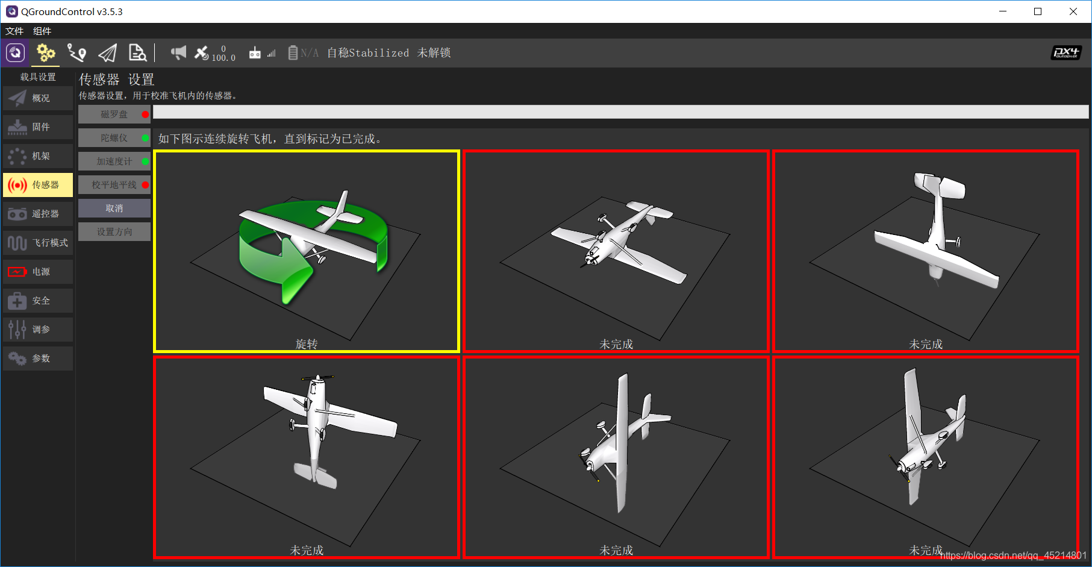Click the rotation instruction text line
Viewport: 1092px width, 567px height.
click(x=270, y=139)
